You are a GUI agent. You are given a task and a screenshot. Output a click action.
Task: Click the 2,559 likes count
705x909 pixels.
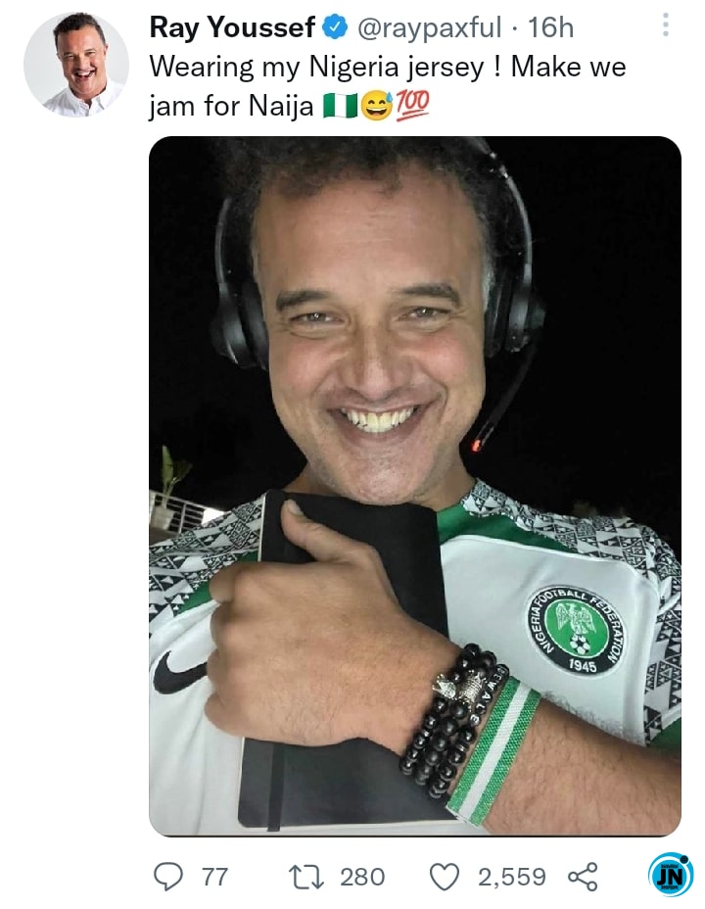(x=512, y=877)
